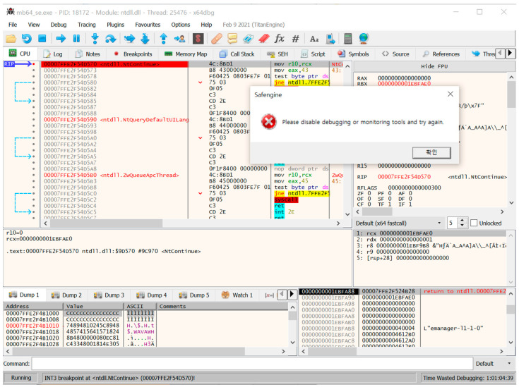Switch to the Symbols tab
The height and width of the screenshot is (387, 519).
pos(353,54)
